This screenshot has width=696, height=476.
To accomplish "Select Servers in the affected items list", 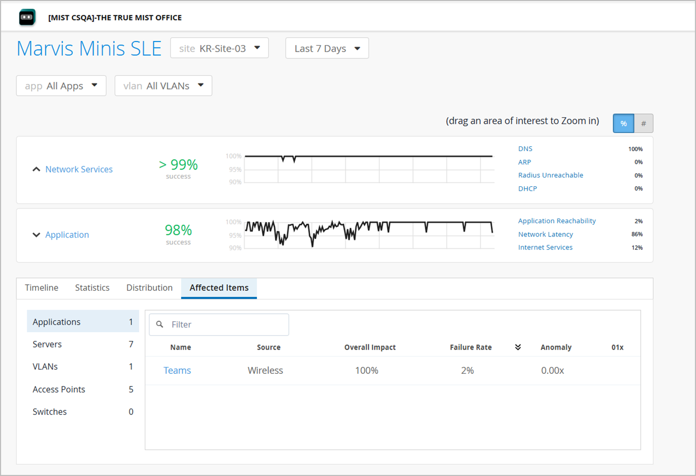I will pos(83,344).
